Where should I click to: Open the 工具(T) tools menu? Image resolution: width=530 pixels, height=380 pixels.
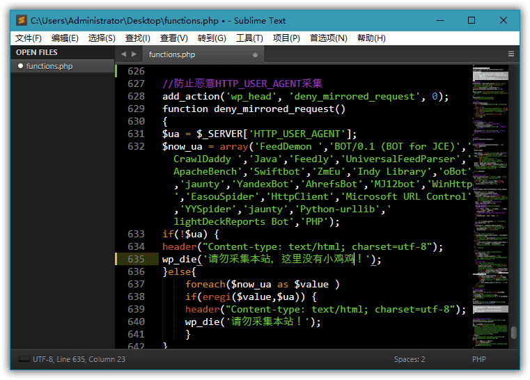pos(249,38)
